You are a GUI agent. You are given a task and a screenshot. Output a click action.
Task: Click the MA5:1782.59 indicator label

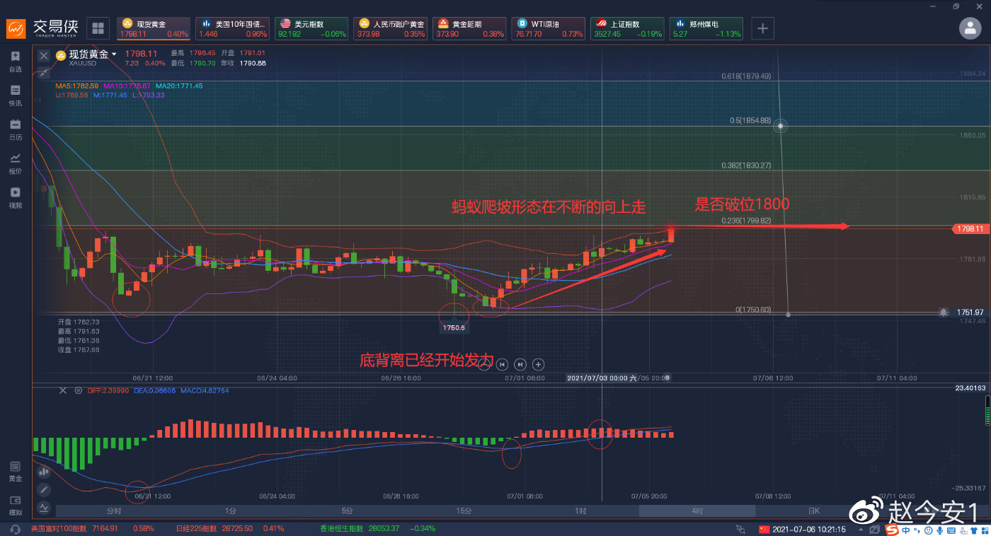coord(77,86)
